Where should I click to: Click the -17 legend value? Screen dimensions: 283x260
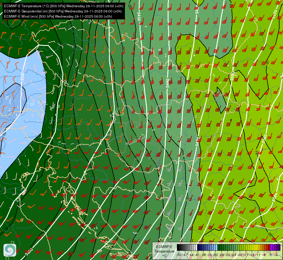pyautogui.click(x=246, y=255)
